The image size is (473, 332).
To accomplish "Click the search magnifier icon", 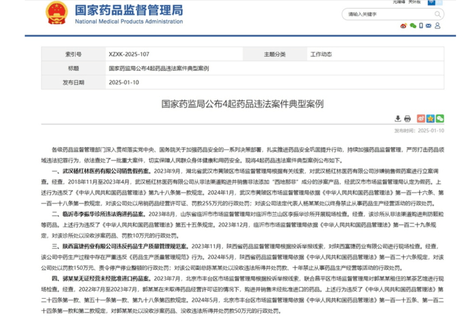I will 438,14.
